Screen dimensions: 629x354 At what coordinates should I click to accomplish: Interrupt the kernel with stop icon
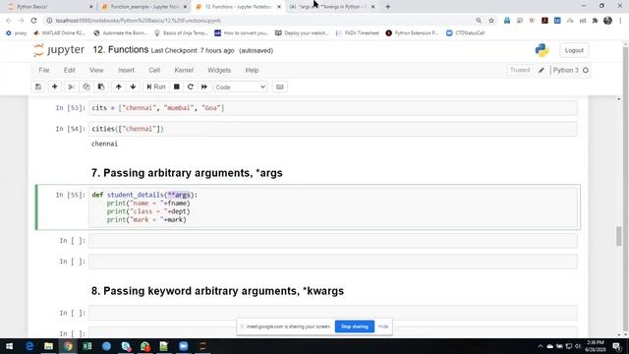[x=177, y=87]
